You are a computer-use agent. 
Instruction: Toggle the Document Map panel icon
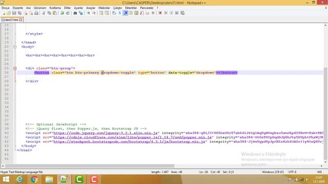[x=136, y=13]
